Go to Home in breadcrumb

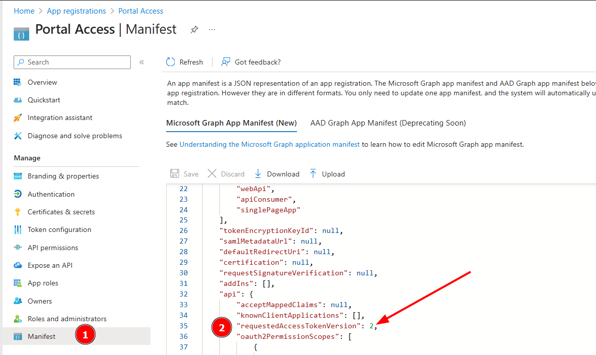point(24,11)
